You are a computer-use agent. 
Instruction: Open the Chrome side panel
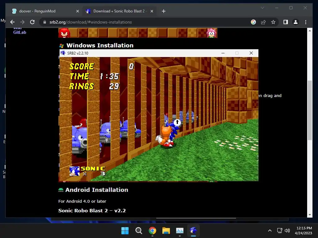point(286,22)
